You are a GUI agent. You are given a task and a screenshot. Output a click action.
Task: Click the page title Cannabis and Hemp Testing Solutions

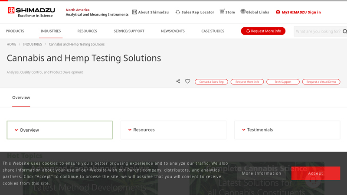84,58
